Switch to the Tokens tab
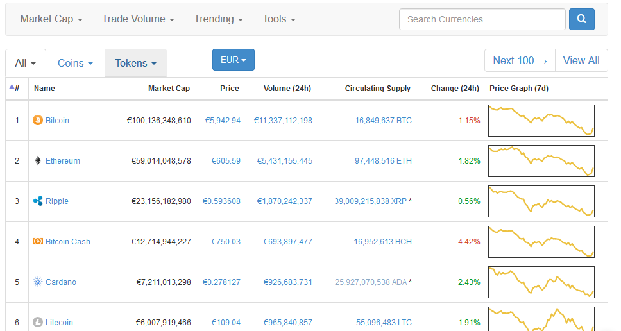 pos(135,63)
